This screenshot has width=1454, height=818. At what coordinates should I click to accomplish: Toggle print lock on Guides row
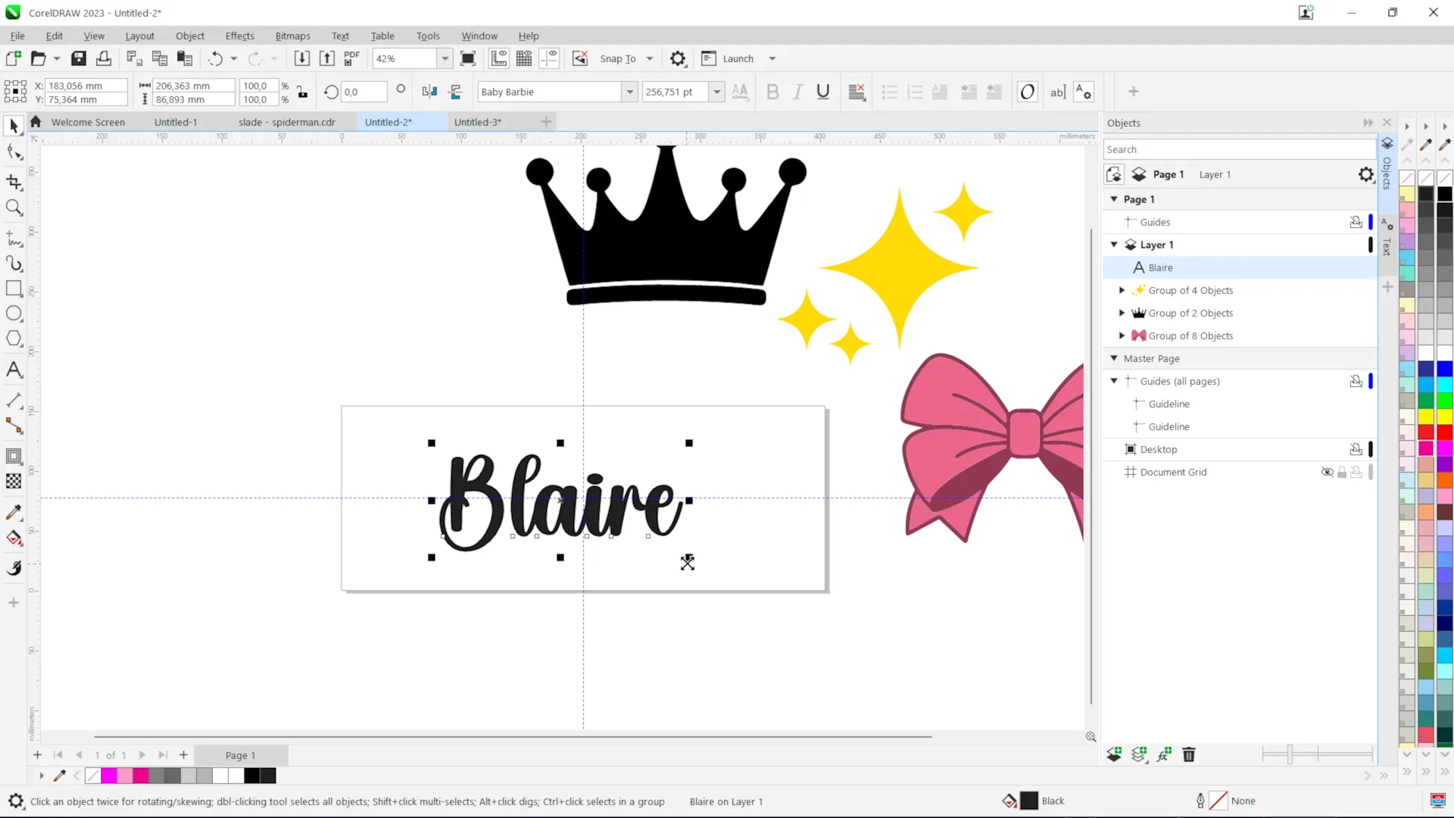point(1356,222)
